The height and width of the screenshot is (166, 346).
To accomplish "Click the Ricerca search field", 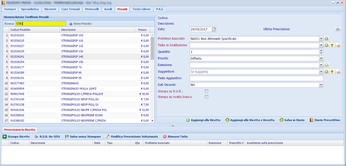I will click(40, 24).
